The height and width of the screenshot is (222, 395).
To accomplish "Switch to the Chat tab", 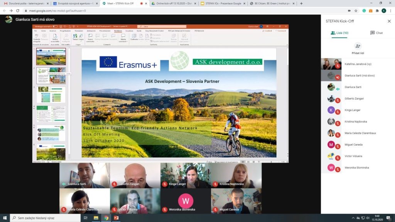I will tap(376, 33).
